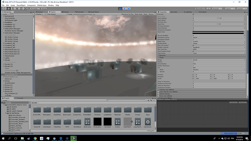Select the Rotate tool in toolbar
Screen dimensions: 251x141
(13, 9)
